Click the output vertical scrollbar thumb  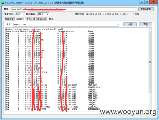[150, 62]
